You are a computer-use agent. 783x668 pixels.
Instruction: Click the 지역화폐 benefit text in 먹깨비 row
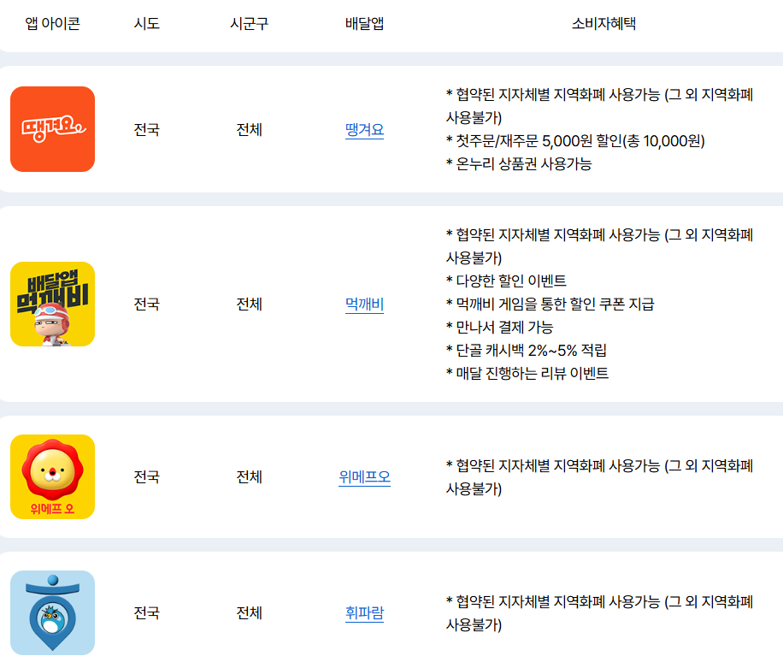pos(599,246)
